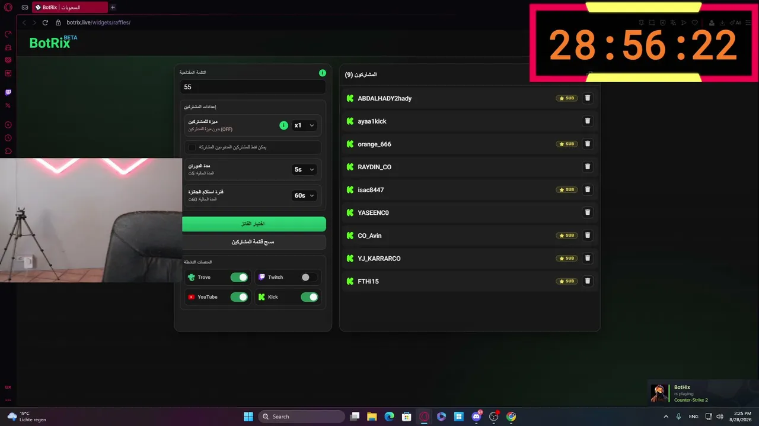Viewport: 759px width, 426px height.
Task: Click SUB badge on isac8447 row
Action: tap(567, 189)
